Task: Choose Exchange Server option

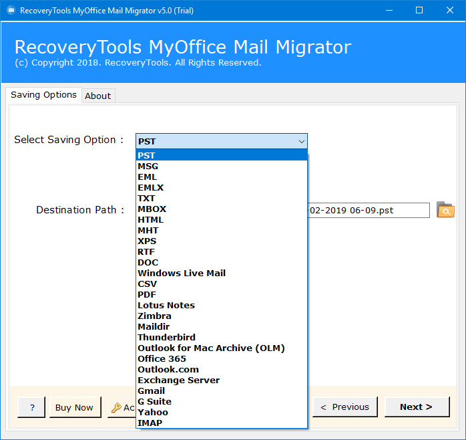Action: (x=222, y=380)
